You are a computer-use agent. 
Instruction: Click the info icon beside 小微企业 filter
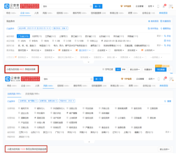coord(146,57)
